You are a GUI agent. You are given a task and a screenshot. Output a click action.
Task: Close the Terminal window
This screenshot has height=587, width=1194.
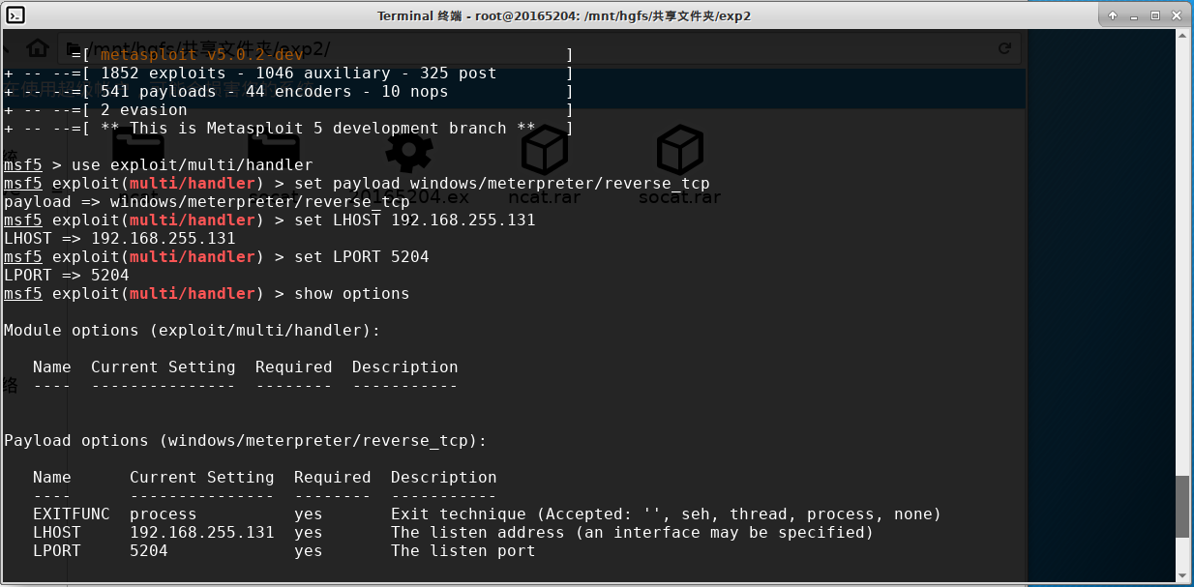[1176, 15]
